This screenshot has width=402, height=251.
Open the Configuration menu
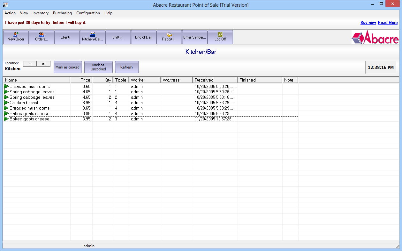coord(88,13)
